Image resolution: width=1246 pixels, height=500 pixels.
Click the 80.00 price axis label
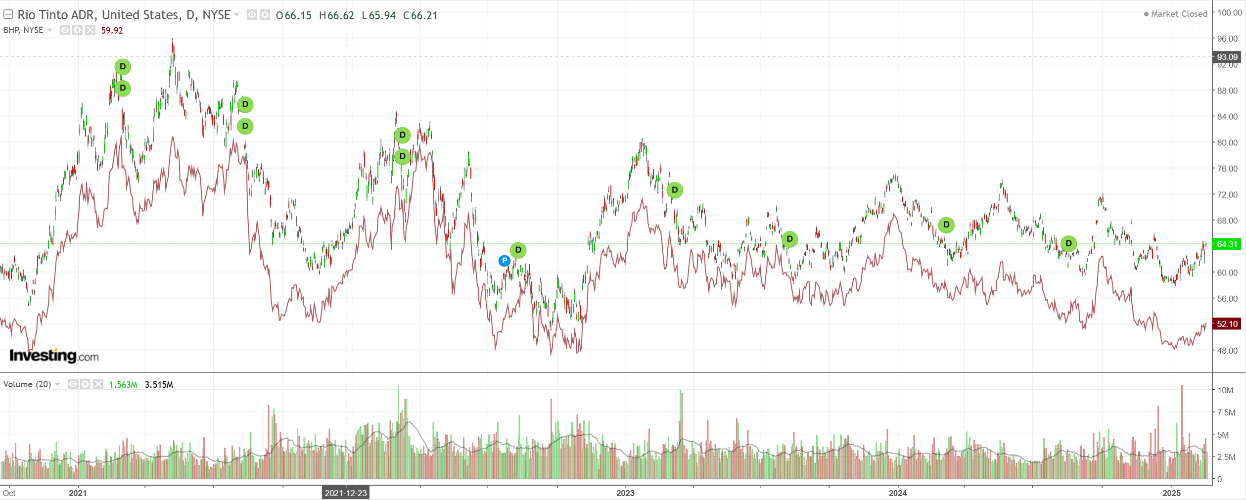[1228, 142]
